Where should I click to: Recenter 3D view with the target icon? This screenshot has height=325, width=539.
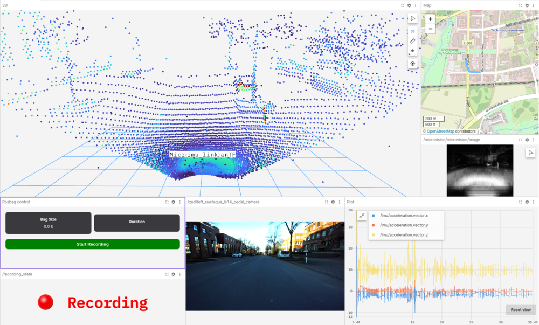click(x=413, y=64)
